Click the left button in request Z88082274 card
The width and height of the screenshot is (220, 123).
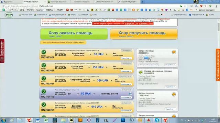(x=148, y=65)
